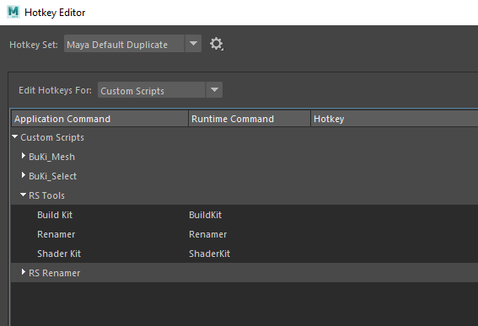
Task: Expand the RS Renamer category
Action: click(23, 272)
